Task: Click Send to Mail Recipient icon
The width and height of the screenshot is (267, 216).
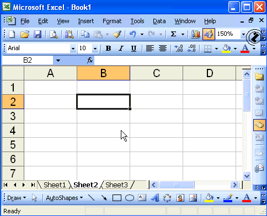Action: (x=259, y=168)
